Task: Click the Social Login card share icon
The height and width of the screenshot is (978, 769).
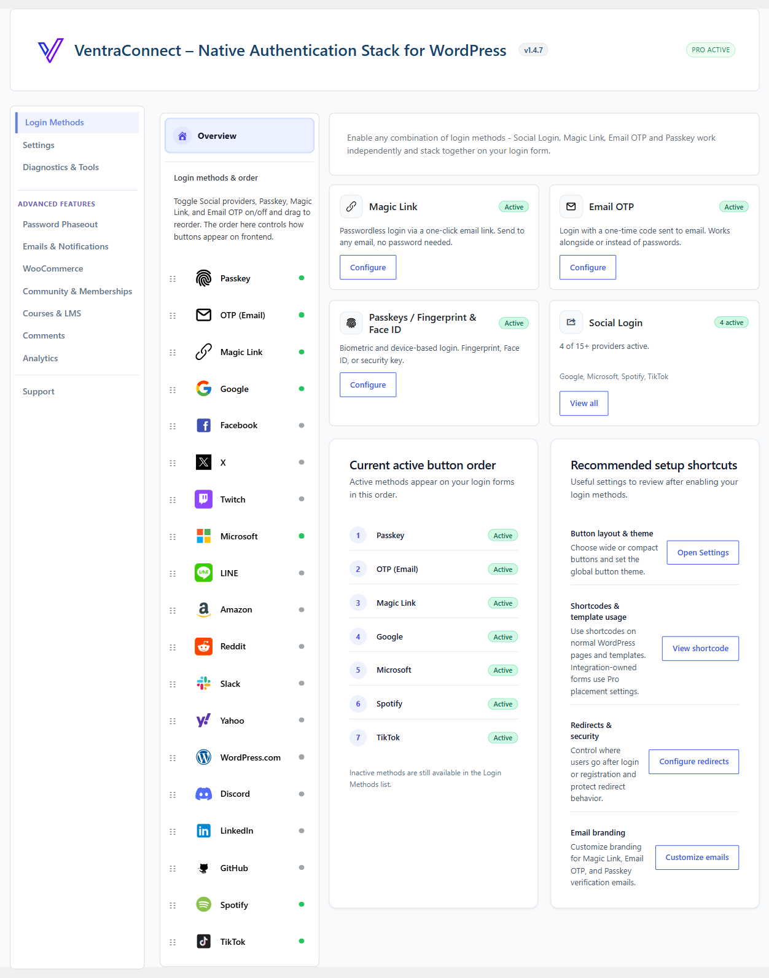Action: [x=571, y=322]
